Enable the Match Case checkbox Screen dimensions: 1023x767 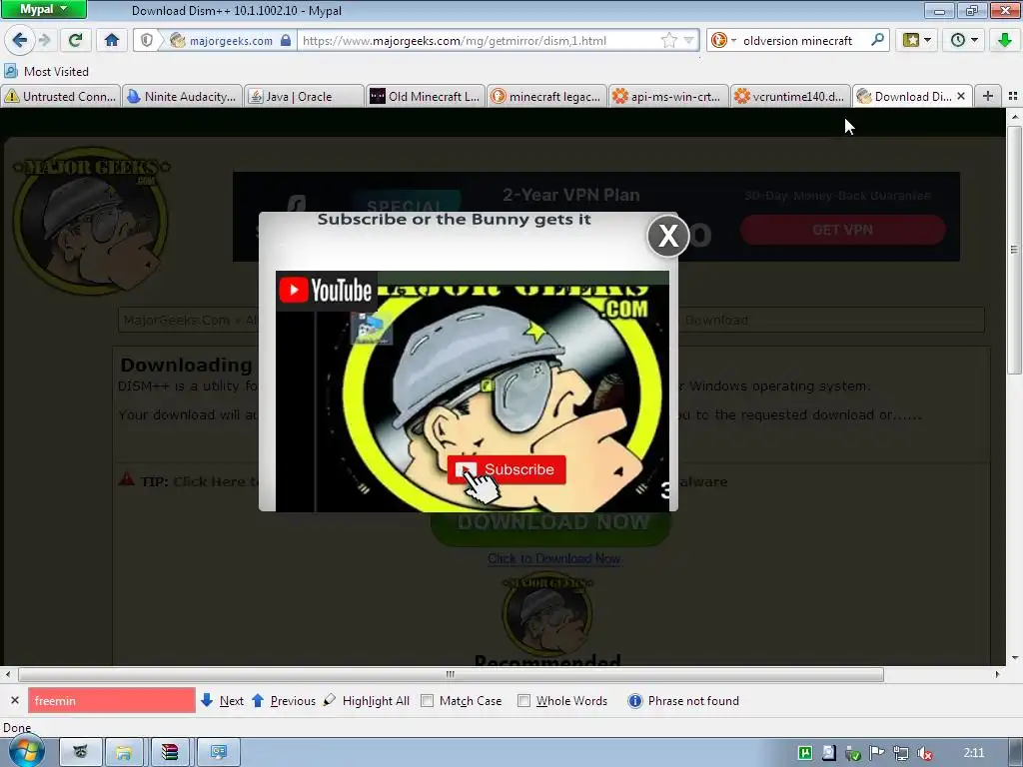(427, 700)
